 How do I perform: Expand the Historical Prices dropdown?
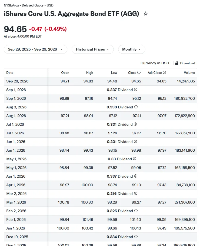click(x=92, y=49)
